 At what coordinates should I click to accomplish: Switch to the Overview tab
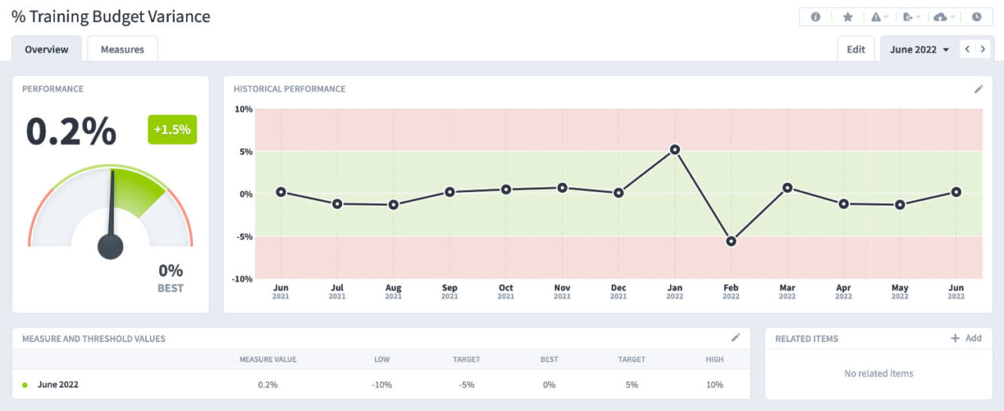click(x=46, y=49)
